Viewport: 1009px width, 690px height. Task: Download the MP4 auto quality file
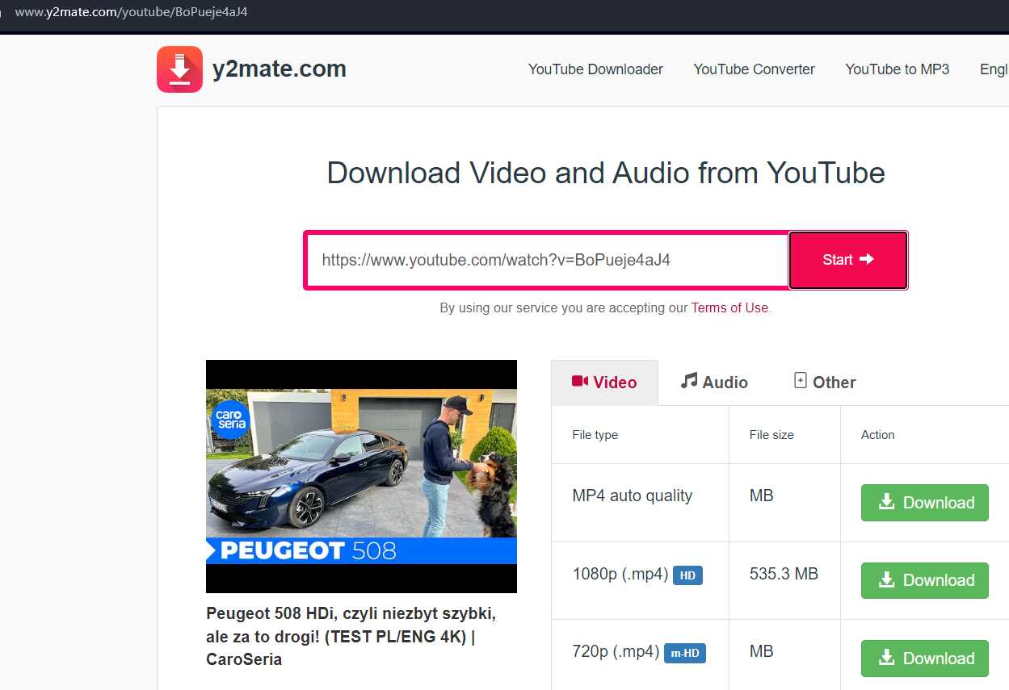click(x=924, y=503)
